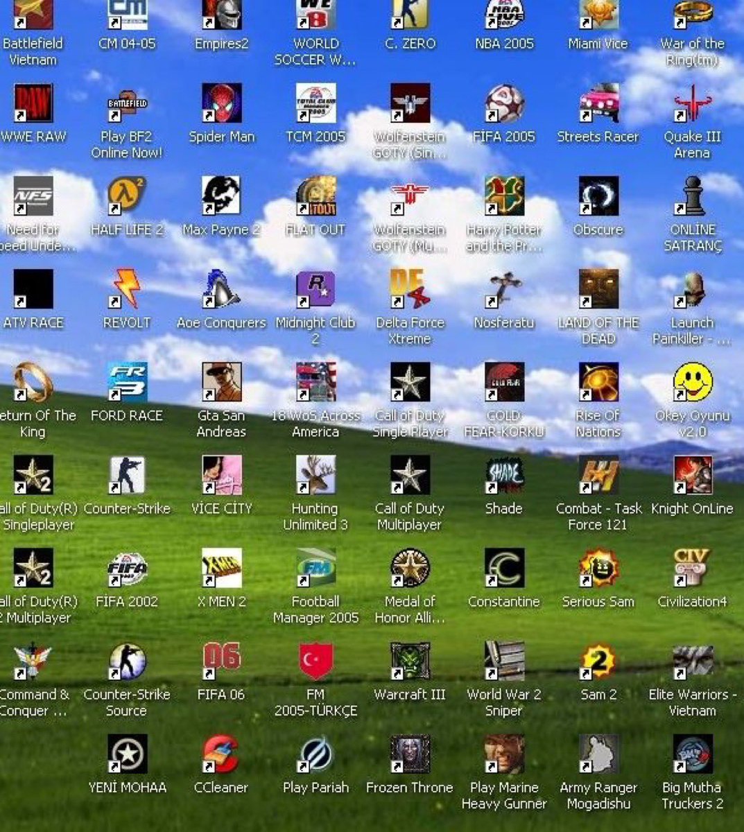Select the ATV RACE black icon
744x832 pixels.
coord(33,289)
